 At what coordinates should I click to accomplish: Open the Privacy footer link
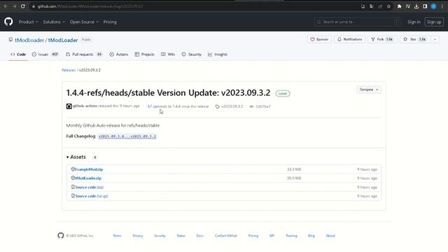click(x=138, y=236)
